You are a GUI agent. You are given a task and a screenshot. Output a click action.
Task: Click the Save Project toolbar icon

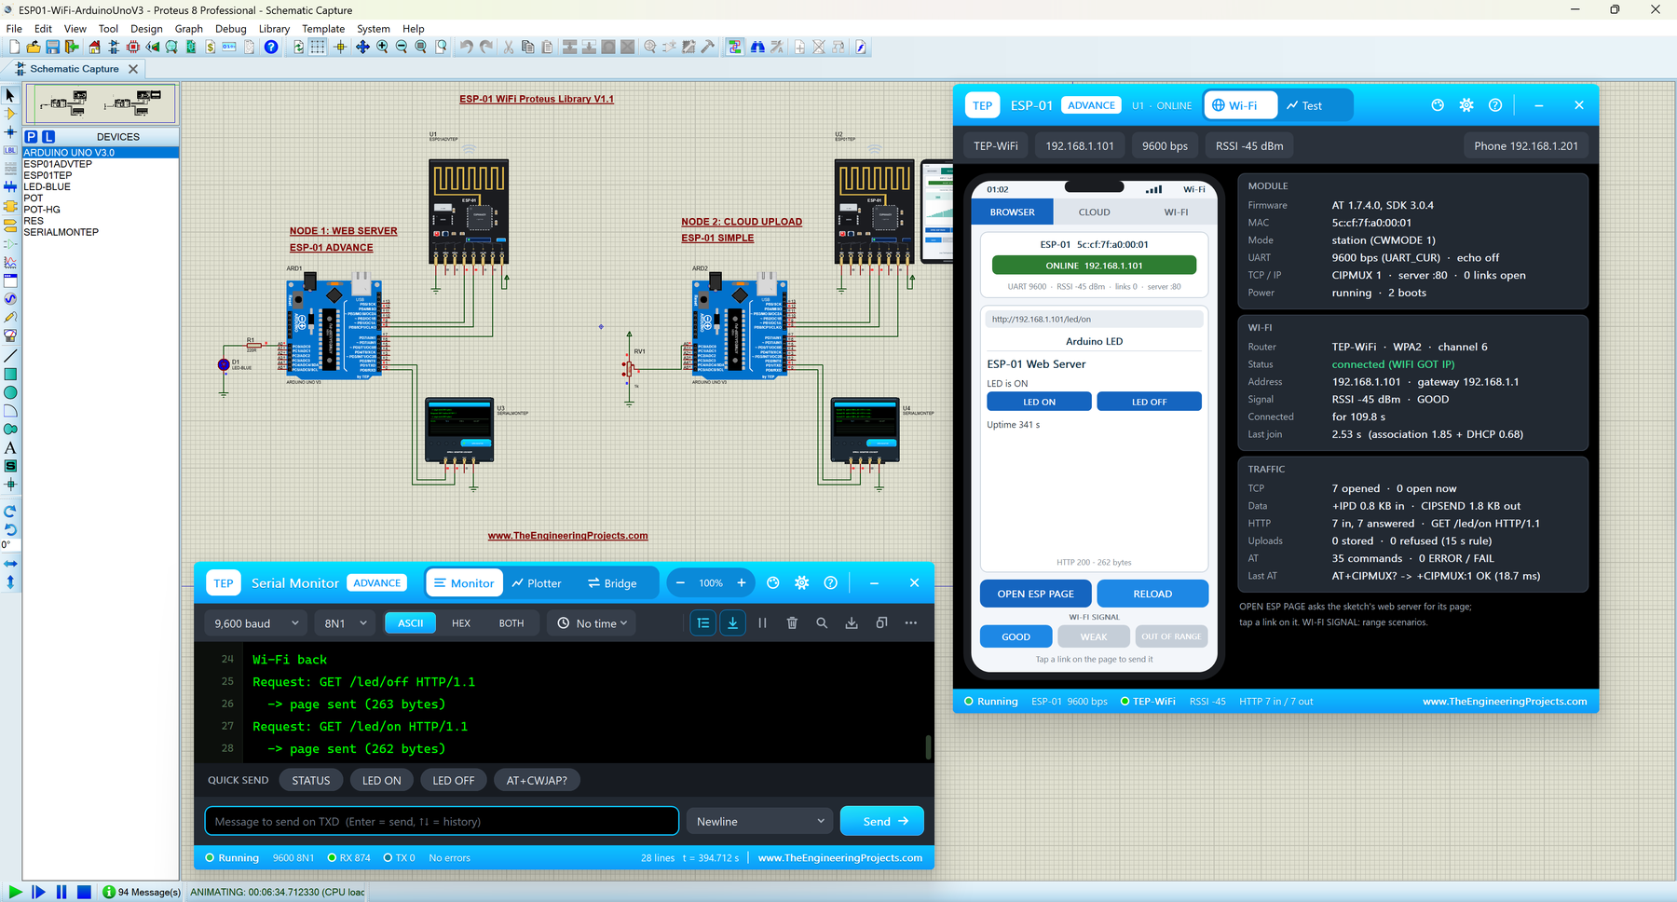click(52, 47)
